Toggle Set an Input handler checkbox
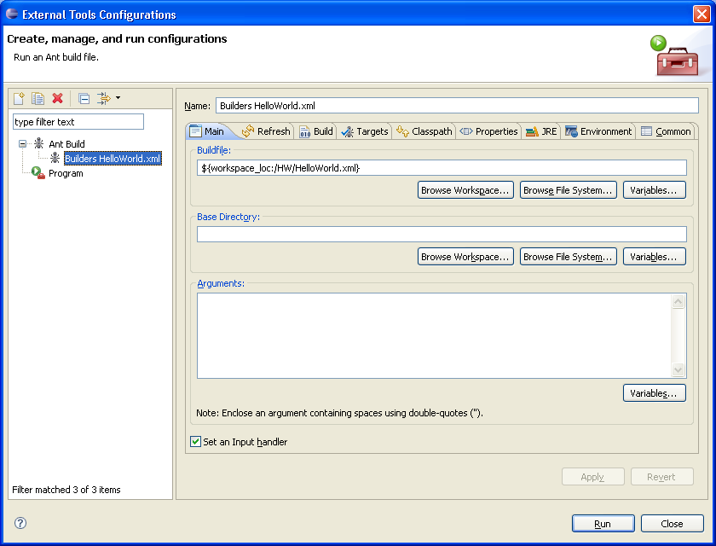Screen dimensions: 716x546 point(195,441)
